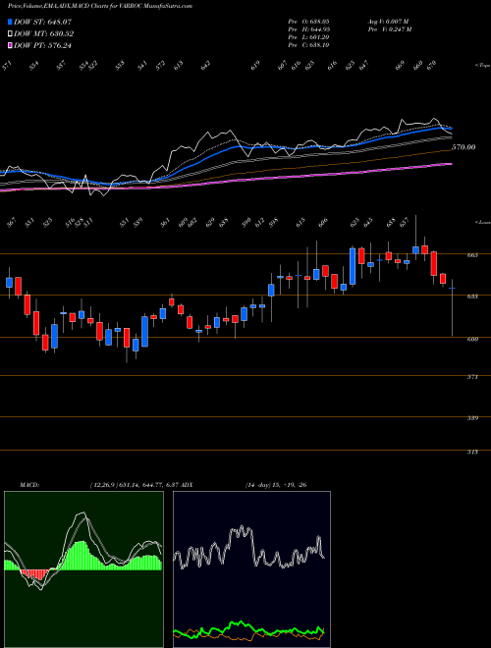
Task: Click the 'Avg V: 0.007 M' volume text
Action: tap(388, 21)
